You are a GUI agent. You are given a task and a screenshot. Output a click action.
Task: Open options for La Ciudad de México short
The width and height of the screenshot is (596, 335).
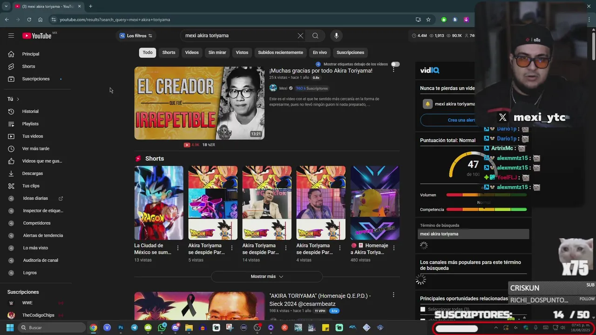pyautogui.click(x=177, y=248)
